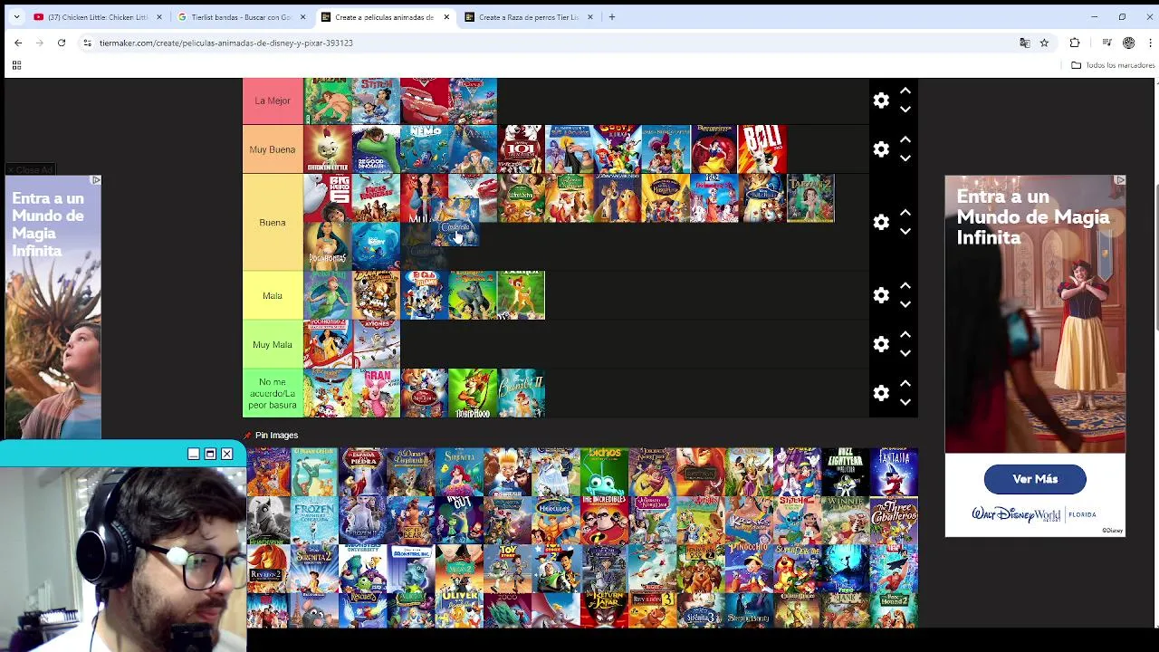
Task: Open settings gear for La peor basura tier
Action: [x=881, y=393]
